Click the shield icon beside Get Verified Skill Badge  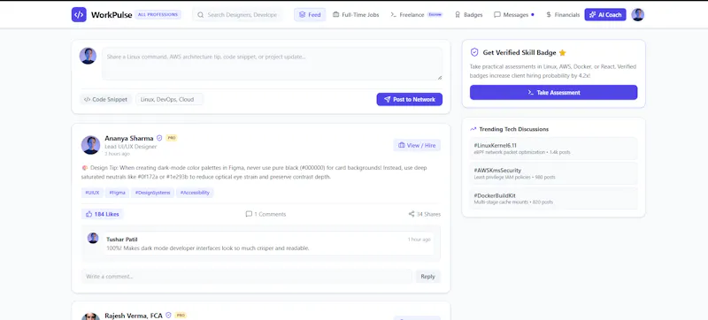(474, 52)
